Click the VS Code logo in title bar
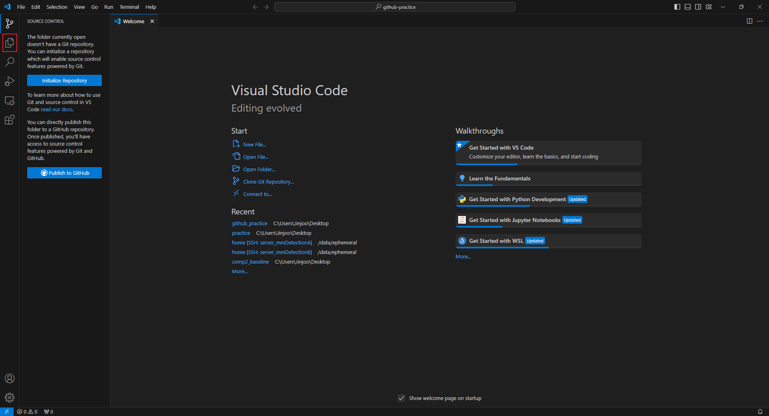The image size is (769, 416). [x=7, y=7]
